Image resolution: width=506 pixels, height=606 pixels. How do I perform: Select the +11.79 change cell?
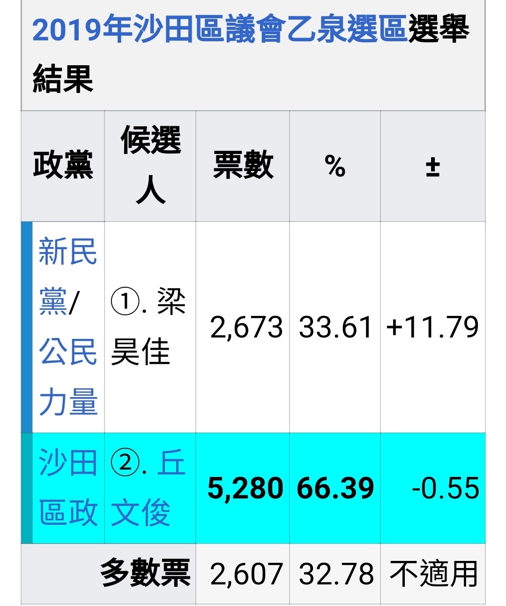[433, 327]
